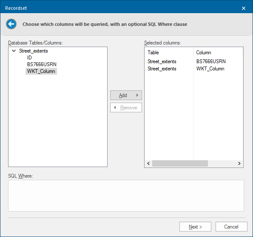Viewport: 253px width, 237px height.
Task: Select the Street_extents tree item
Action: (34, 51)
